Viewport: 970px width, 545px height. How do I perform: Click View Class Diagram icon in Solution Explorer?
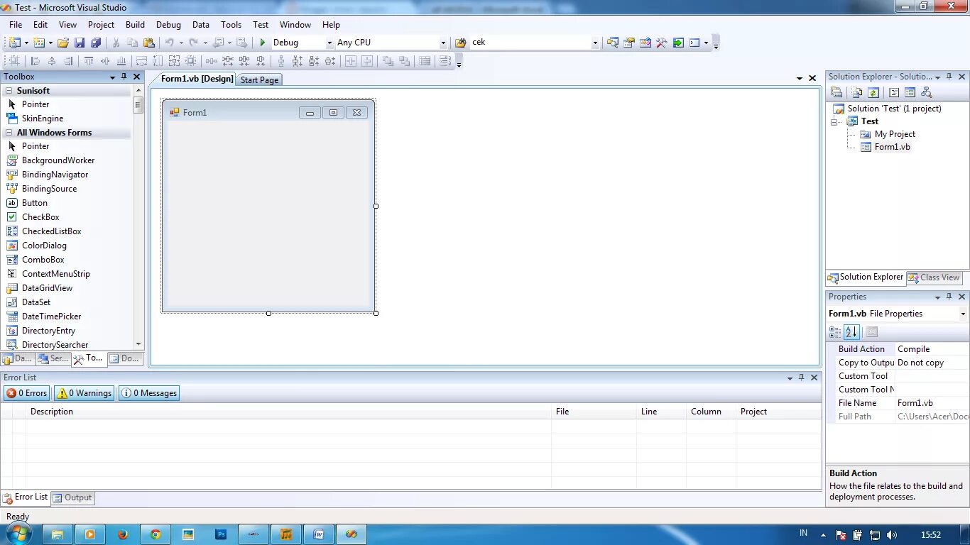[926, 92]
